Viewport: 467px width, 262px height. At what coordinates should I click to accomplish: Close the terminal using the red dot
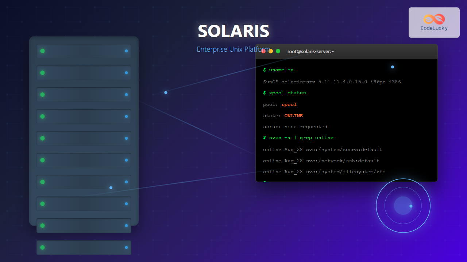point(263,51)
